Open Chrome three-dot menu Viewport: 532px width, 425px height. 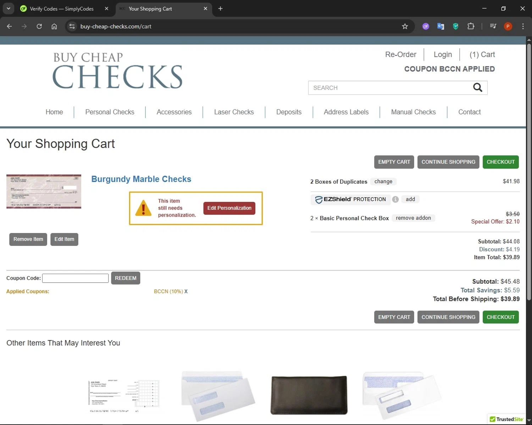tap(523, 26)
